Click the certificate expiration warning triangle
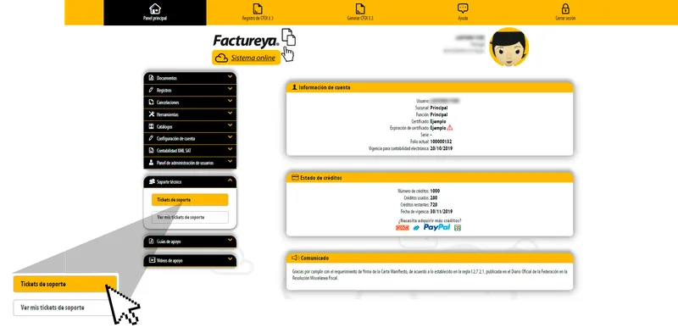The height and width of the screenshot is (333, 678). click(x=450, y=128)
